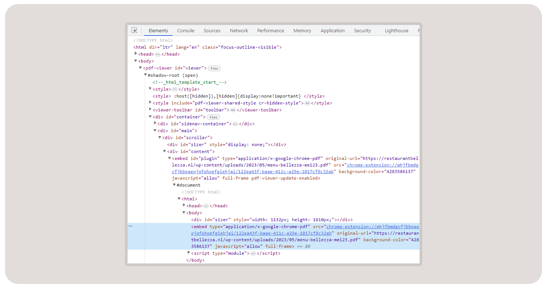Collapse the body element disclosure triangle
This screenshot has width=547, height=288.
click(x=136, y=60)
